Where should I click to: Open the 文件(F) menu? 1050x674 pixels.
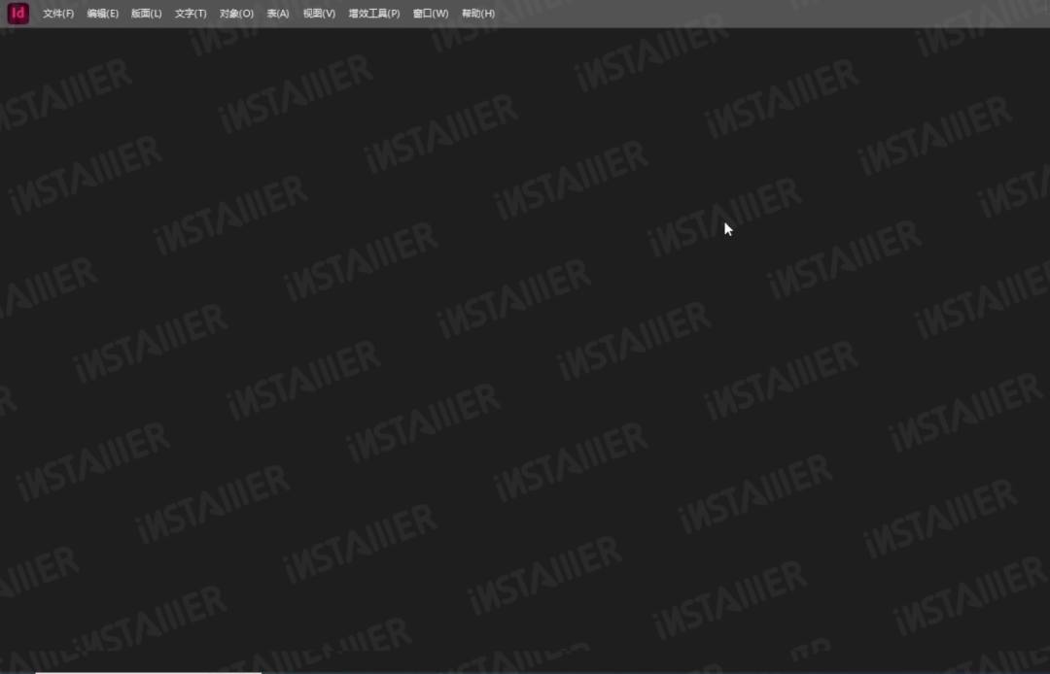(58, 14)
